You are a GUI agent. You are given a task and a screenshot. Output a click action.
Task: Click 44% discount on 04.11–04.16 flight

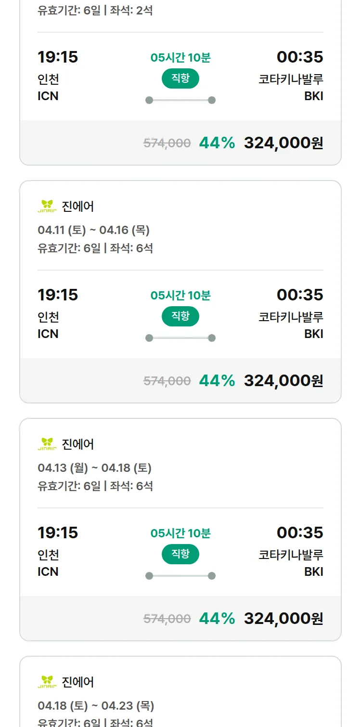pos(217,380)
